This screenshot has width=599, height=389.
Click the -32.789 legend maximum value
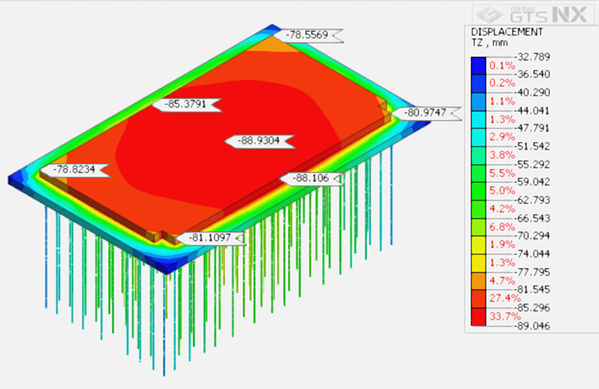pos(532,57)
